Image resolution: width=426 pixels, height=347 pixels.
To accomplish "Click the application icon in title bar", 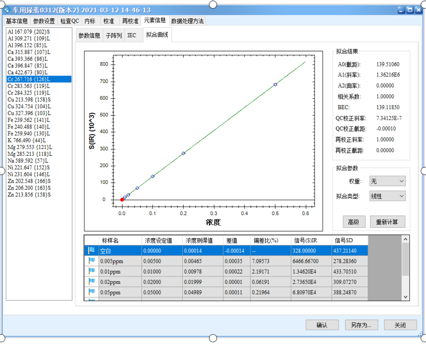I will (x=7, y=10).
